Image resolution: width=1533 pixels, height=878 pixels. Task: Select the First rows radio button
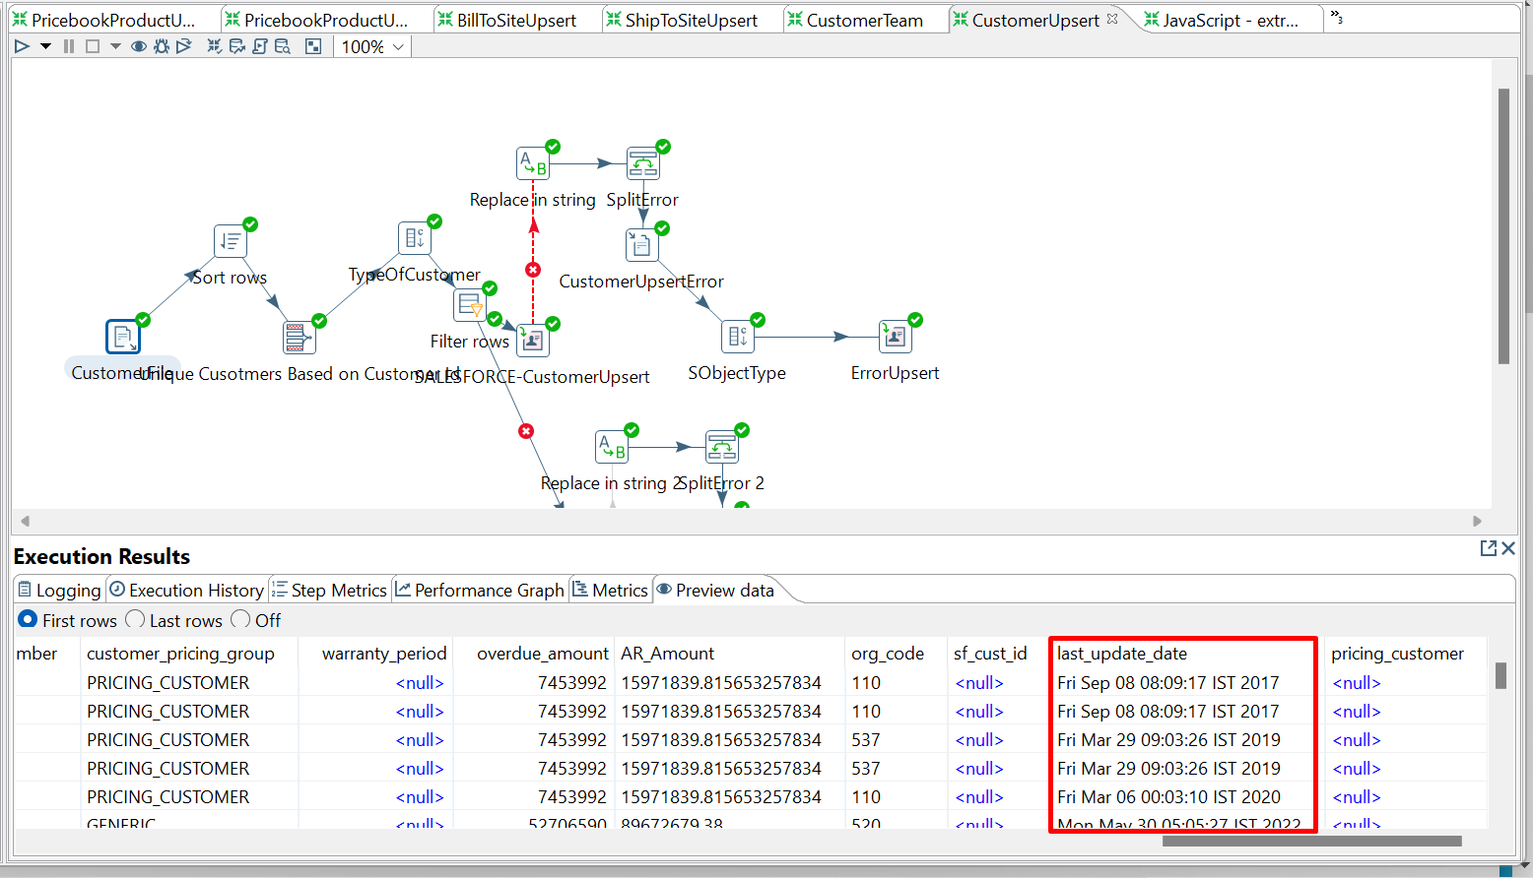click(x=28, y=619)
